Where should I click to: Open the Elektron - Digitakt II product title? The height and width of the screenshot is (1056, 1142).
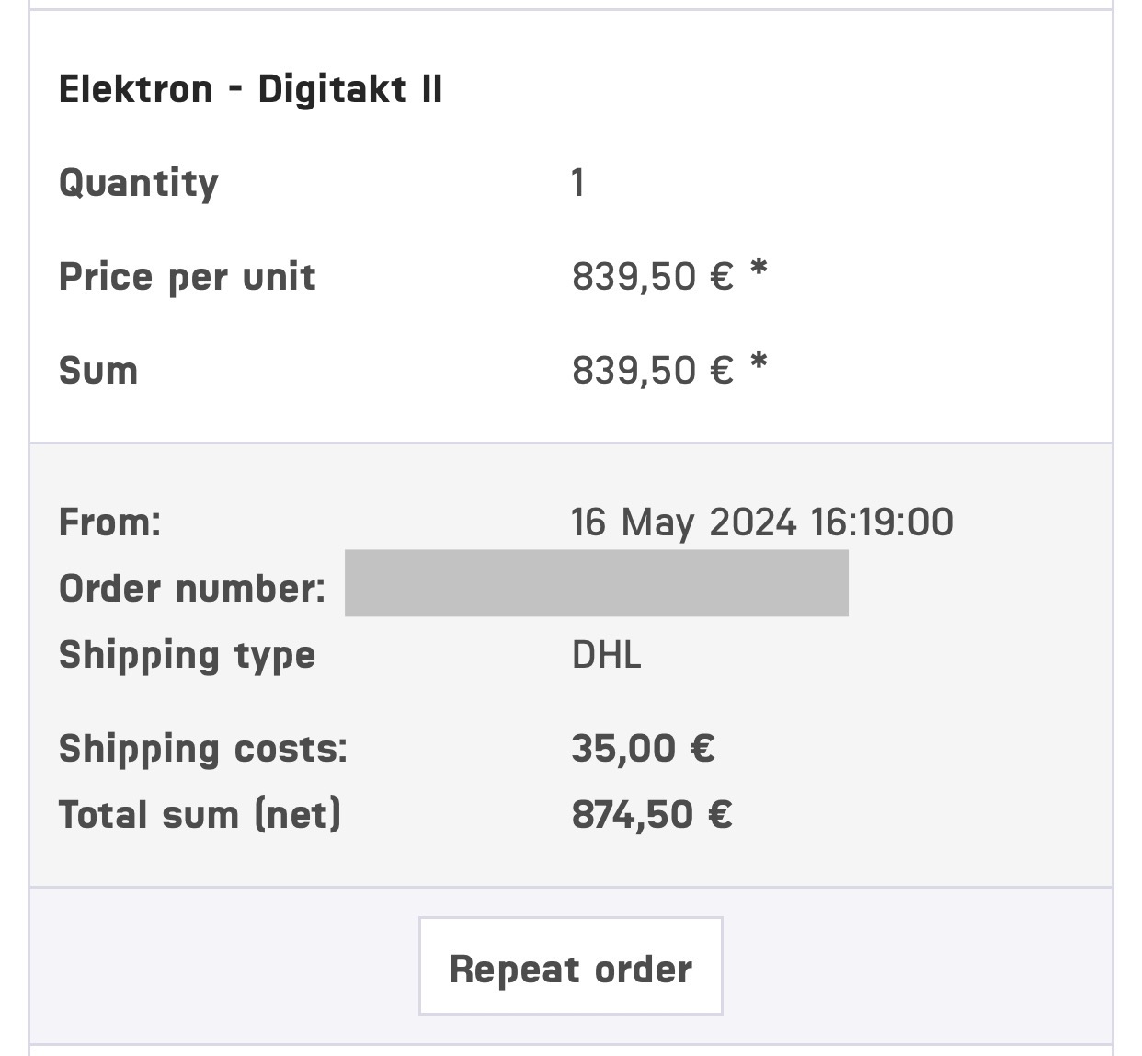(x=250, y=89)
